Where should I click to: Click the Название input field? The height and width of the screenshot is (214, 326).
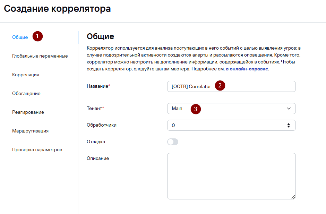231,86
